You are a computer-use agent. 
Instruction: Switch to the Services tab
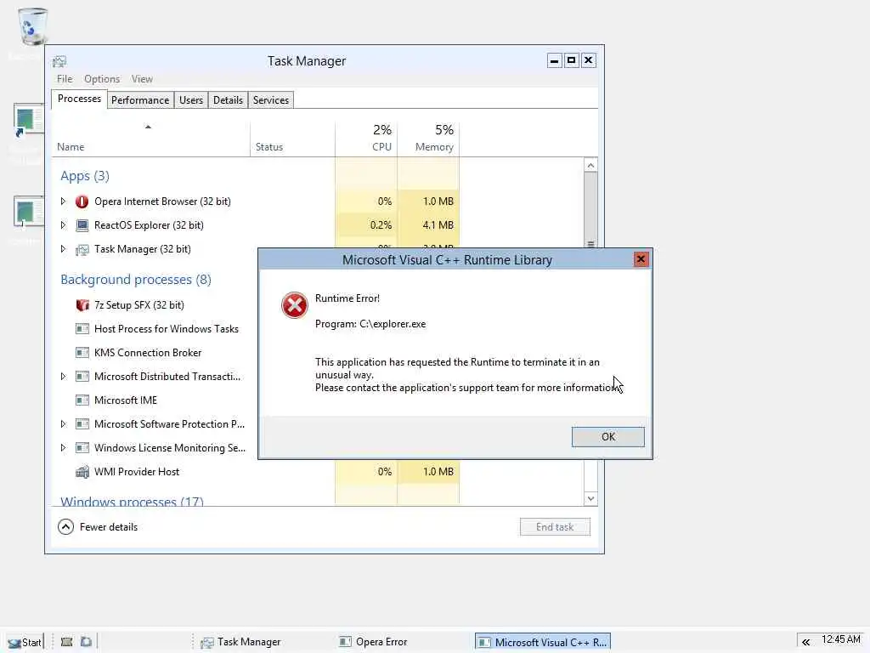pyautogui.click(x=271, y=100)
